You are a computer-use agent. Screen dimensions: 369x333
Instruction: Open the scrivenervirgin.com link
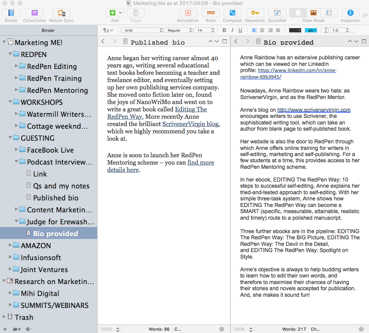click(x=314, y=110)
